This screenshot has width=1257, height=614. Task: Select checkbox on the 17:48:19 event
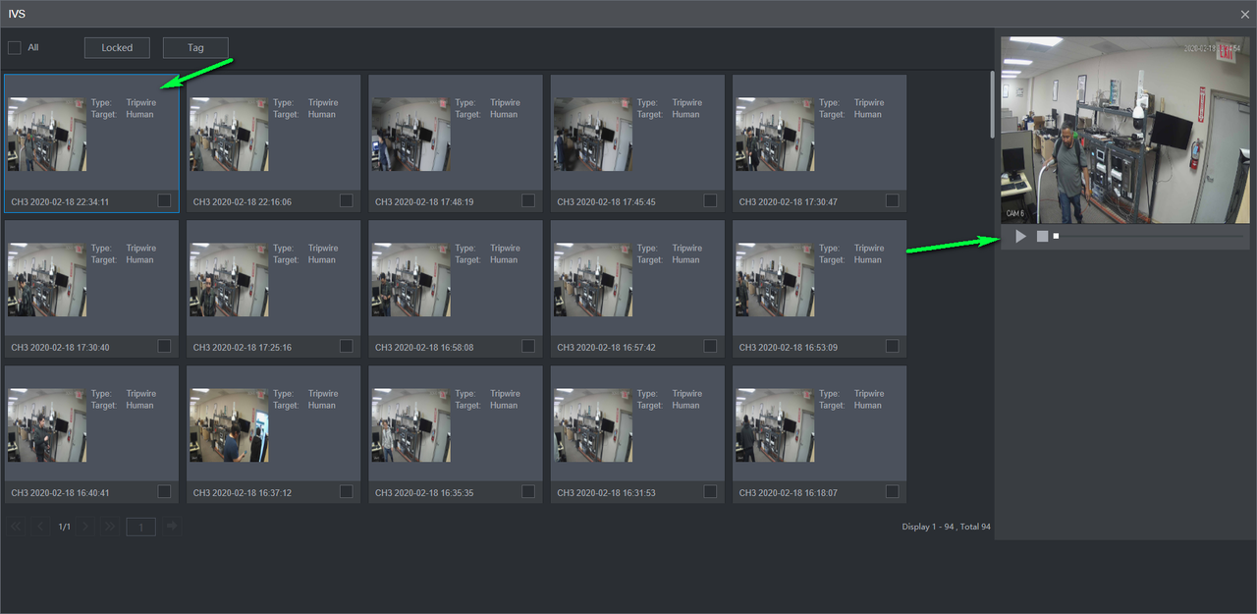point(528,200)
